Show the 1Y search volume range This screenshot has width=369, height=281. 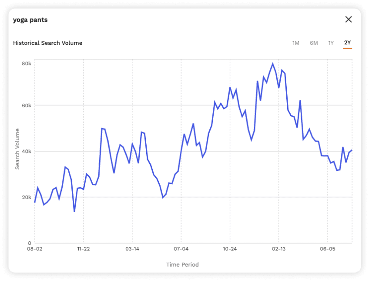tap(331, 43)
